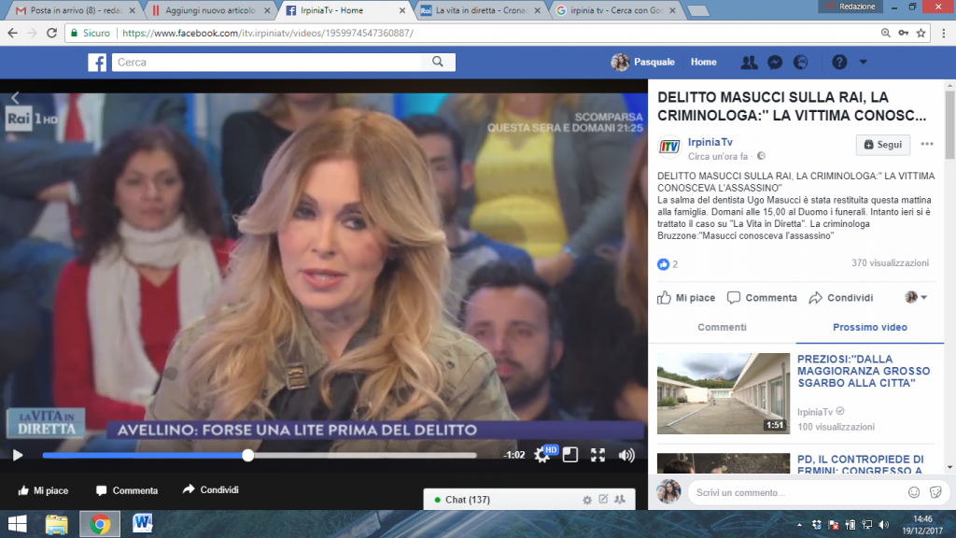Open friend requests icon in top bar
Screen dimensions: 956x538
point(749,63)
